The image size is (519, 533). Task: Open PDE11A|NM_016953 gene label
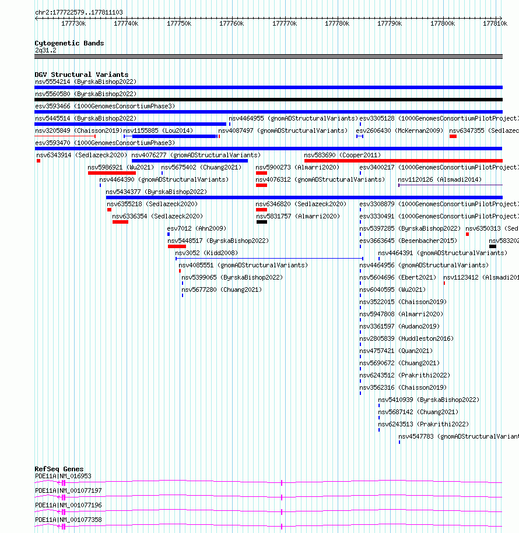click(x=64, y=476)
